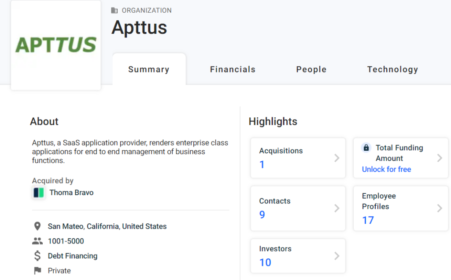The width and height of the screenshot is (451, 280).
Task: Open the Investors highlight card
Action: click(298, 256)
